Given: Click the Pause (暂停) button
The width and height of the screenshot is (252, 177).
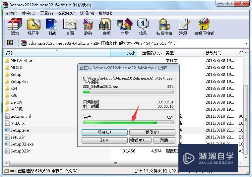Looking at the screenshot, I should click(152, 132).
